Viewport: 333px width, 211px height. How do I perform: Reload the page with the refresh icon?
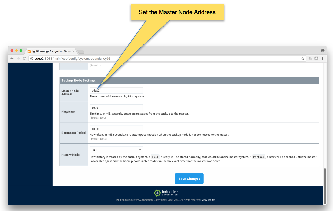click(24, 58)
